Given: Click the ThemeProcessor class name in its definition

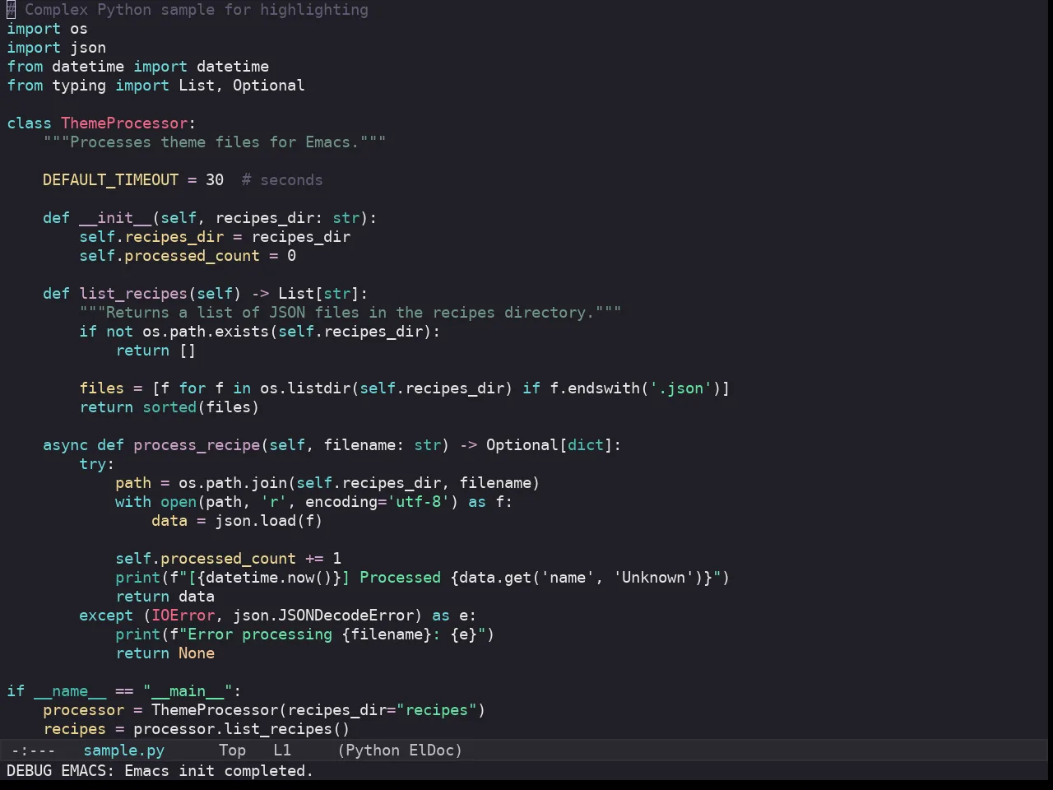Looking at the screenshot, I should pyautogui.click(x=124, y=123).
